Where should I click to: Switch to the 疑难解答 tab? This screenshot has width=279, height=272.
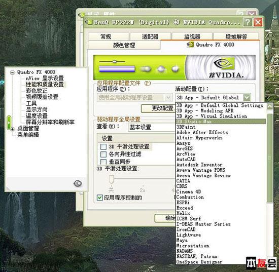pyautogui.click(x=236, y=36)
